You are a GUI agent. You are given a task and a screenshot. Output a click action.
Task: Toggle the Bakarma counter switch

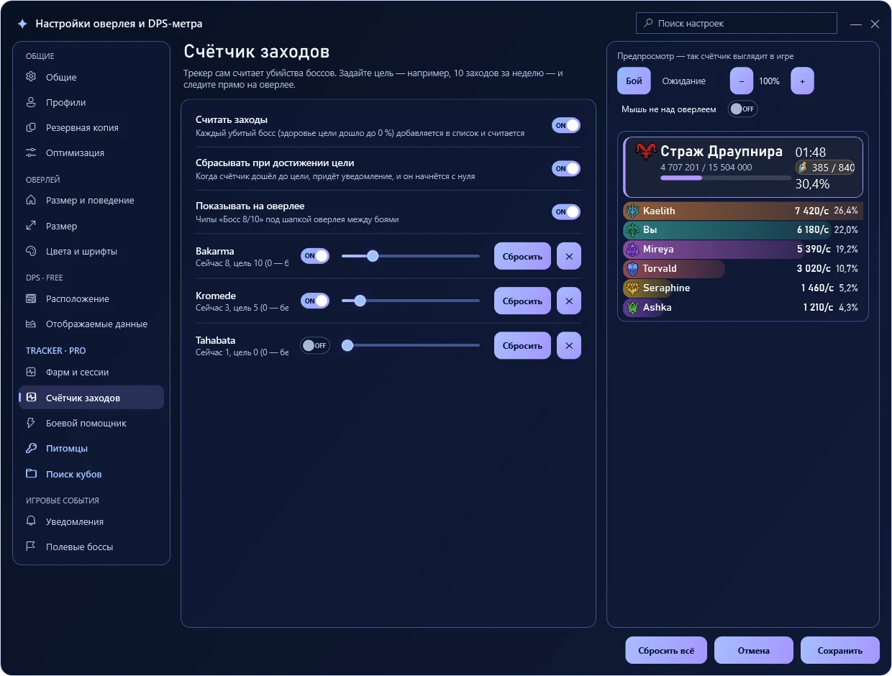(315, 255)
